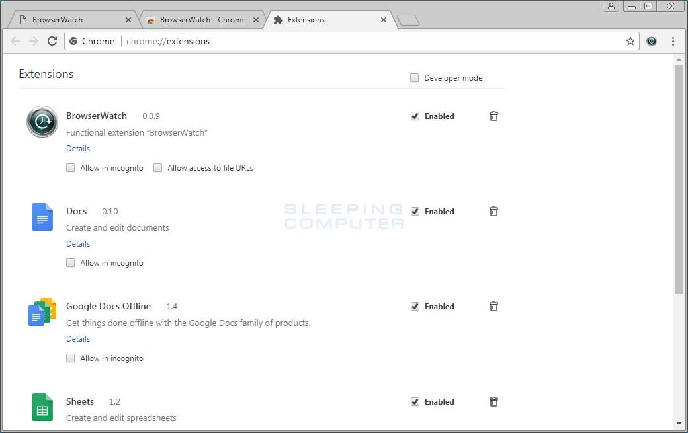Click the Google Docs Offline extension icon
Image resolution: width=688 pixels, height=433 pixels.
42,311
